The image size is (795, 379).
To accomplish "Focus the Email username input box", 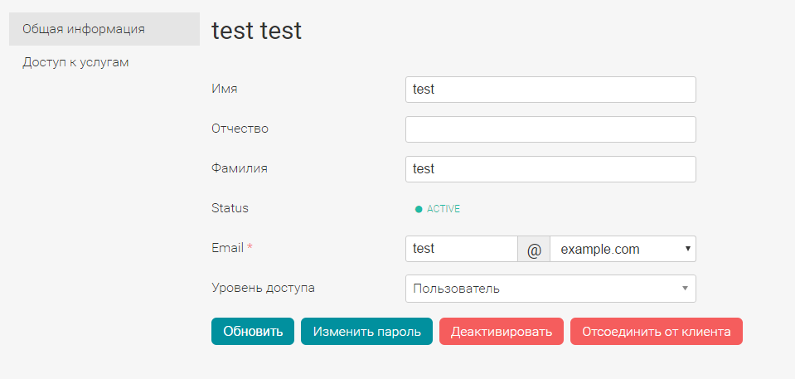I will click(461, 249).
